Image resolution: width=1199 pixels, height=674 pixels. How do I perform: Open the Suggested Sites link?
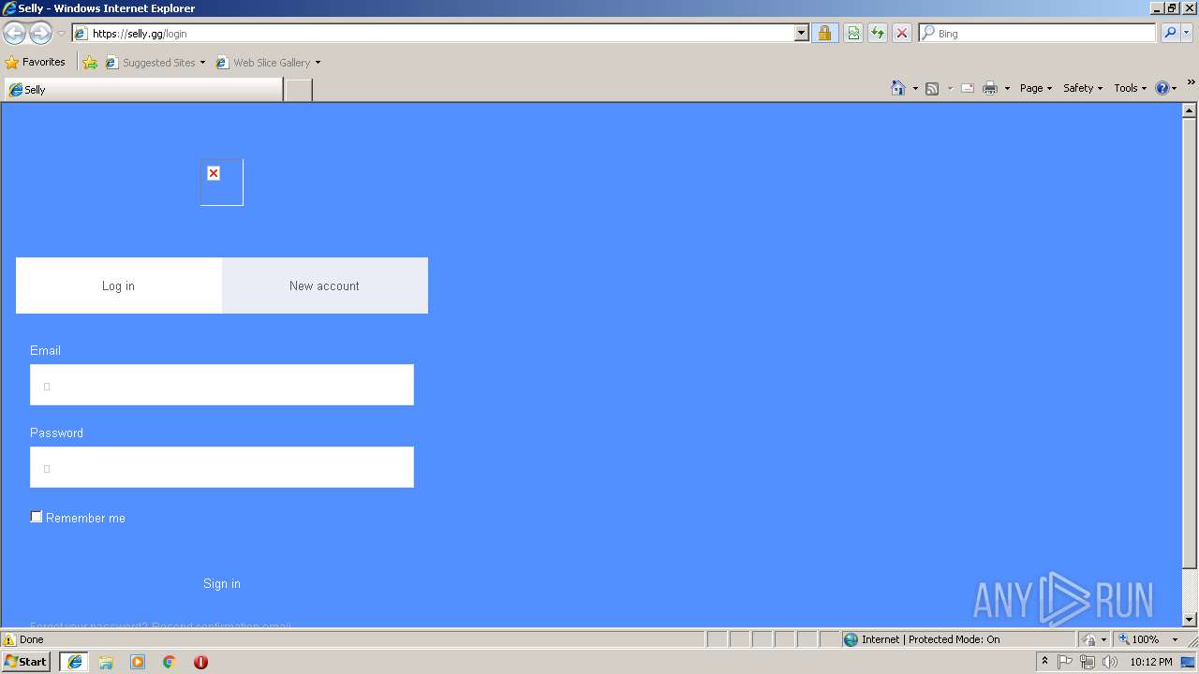pos(155,63)
